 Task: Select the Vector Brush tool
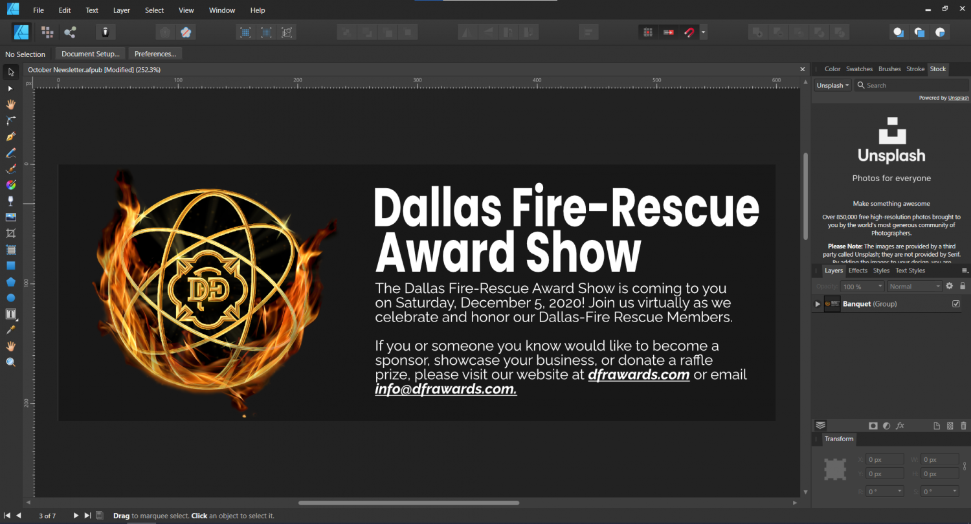point(11,169)
